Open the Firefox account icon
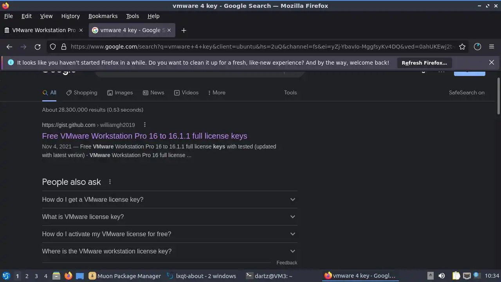The image size is (501, 282). 478,47
